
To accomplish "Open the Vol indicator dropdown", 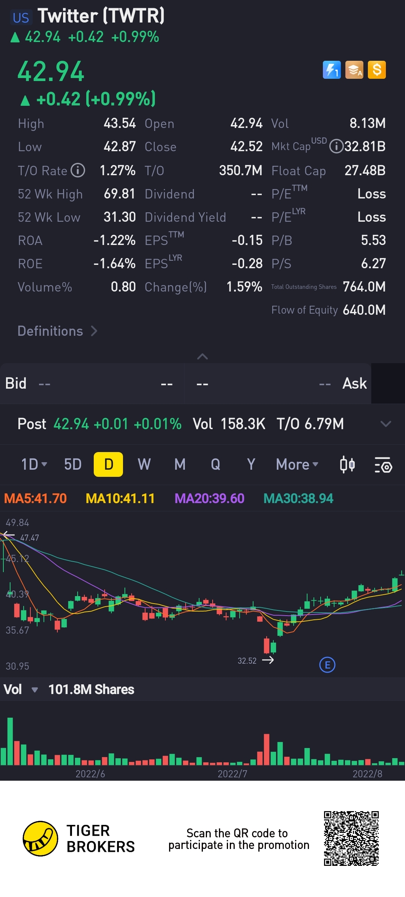I will point(21,689).
